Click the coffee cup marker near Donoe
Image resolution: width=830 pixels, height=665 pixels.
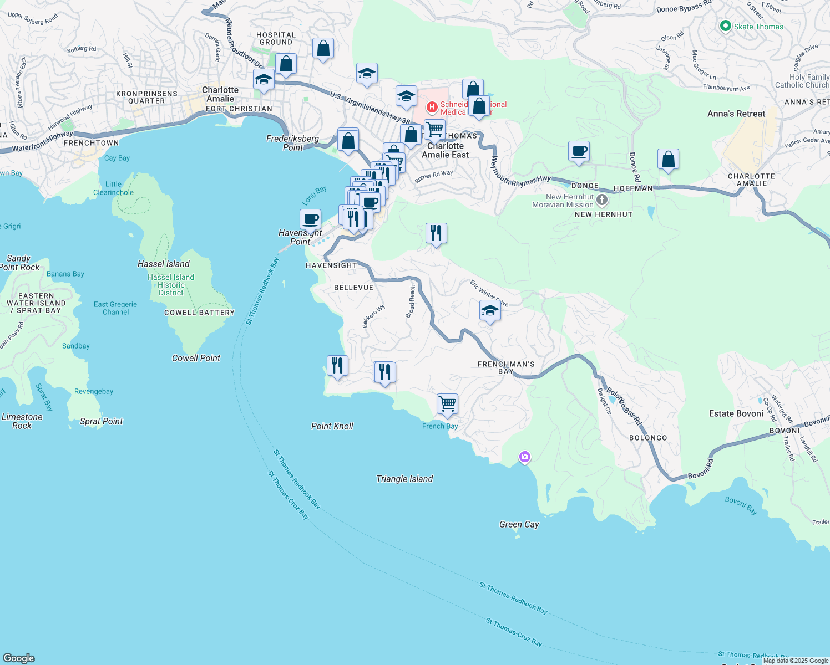tap(579, 151)
